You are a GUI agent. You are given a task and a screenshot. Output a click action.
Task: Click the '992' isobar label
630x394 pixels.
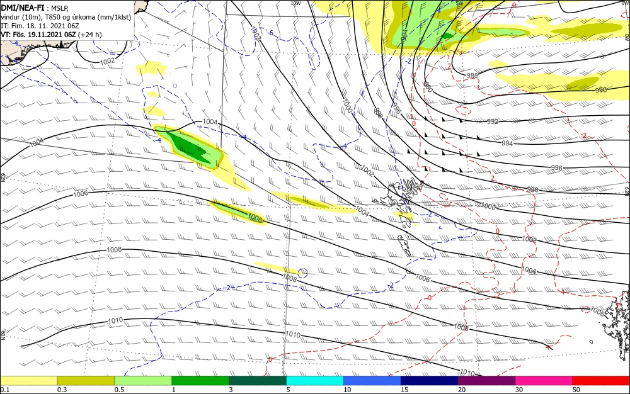click(493, 121)
